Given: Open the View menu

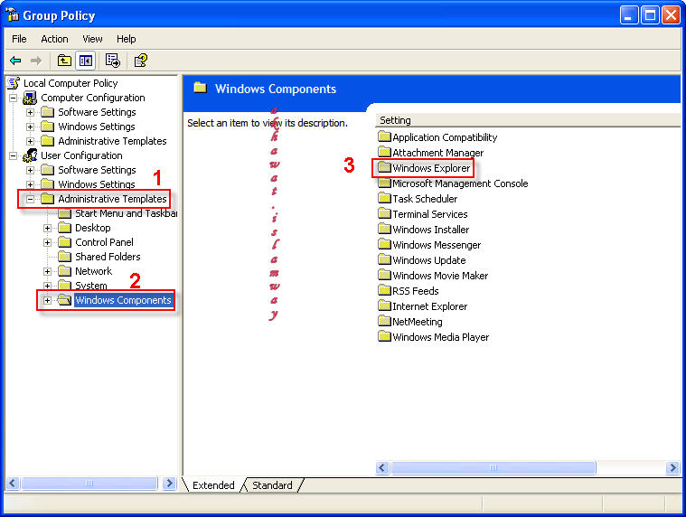Looking at the screenshot, I should (92, 39).
